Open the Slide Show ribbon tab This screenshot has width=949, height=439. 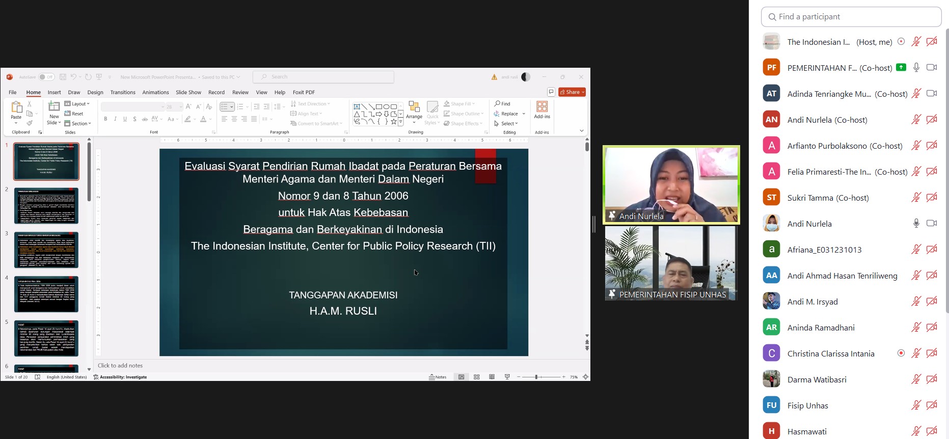coord(188,92)
